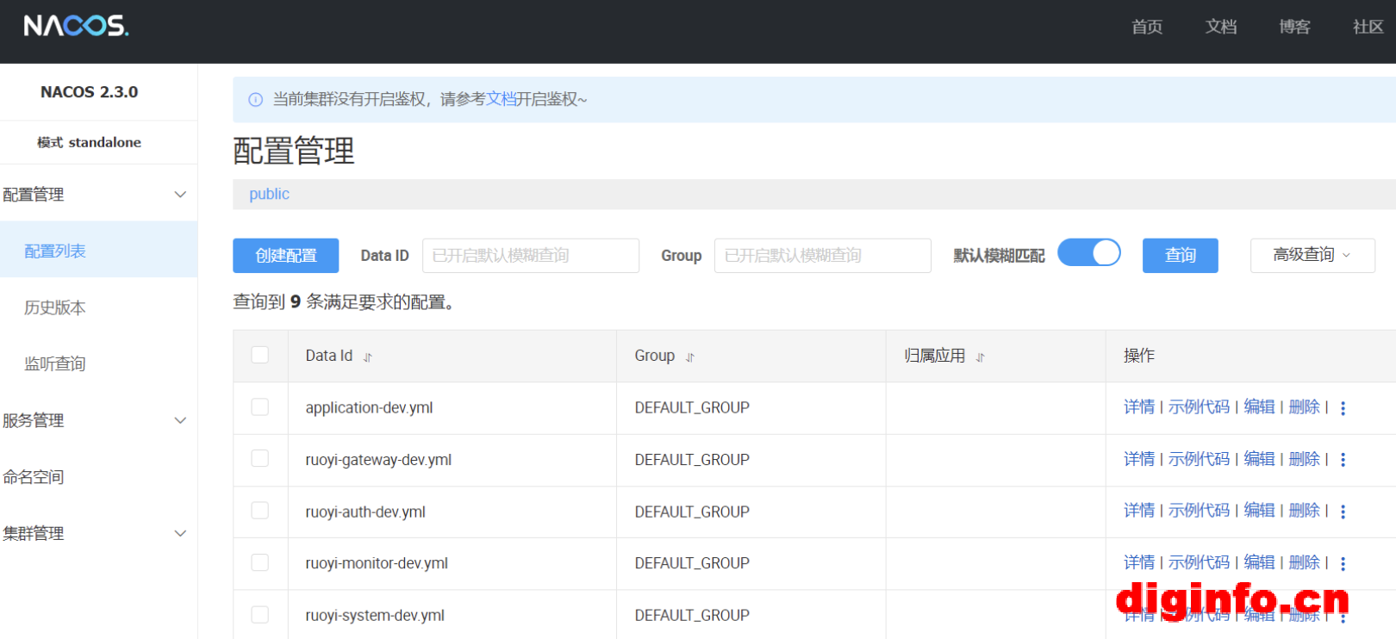Click the info icon in the auth notice
Image resolution: width=1396 pixels, height=639 pixels.
click(256, 100)
